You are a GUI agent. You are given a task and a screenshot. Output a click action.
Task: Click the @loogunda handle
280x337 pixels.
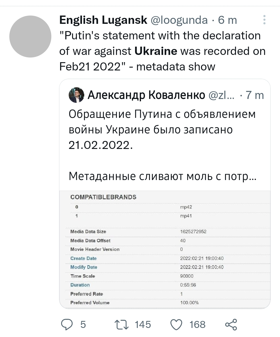click(179, 20)
